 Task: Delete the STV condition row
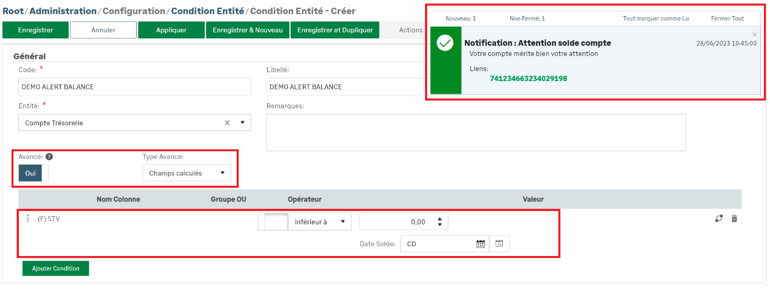tap(734, 219)
